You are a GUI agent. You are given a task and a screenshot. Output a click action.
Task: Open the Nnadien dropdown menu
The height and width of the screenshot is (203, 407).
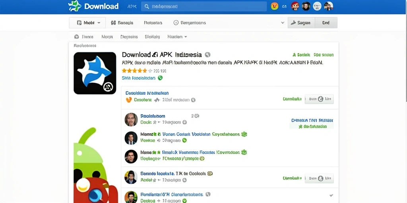point(177,37)
